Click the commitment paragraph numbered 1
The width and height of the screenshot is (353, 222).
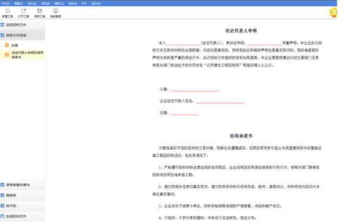point(236,171)
